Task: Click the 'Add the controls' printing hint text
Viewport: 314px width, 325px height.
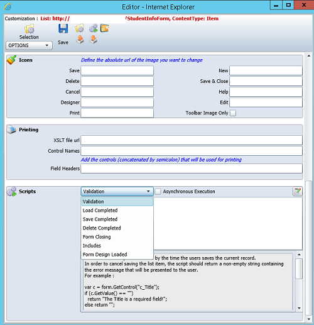Action: pyautogui.click(x=161, y=160)
